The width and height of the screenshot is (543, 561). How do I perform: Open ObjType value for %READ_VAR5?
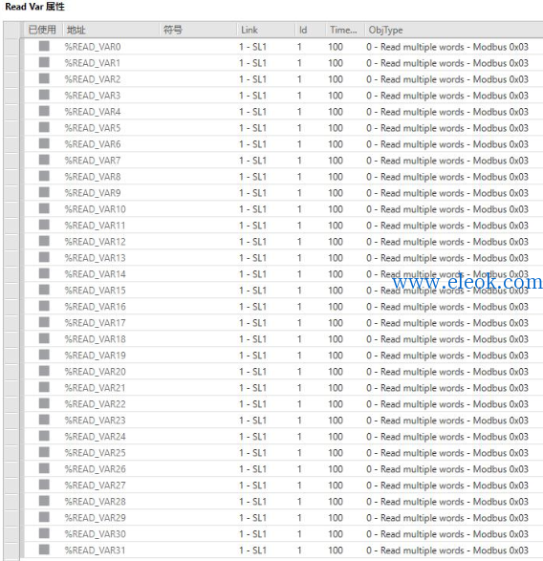pos(447,128)
